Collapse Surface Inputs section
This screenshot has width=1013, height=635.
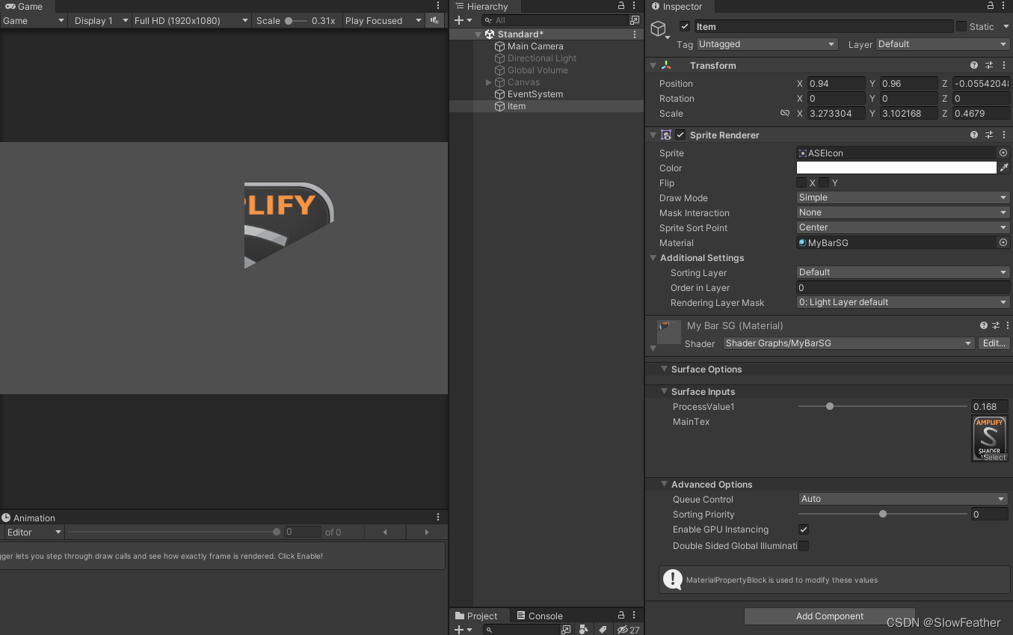point(664,392)
